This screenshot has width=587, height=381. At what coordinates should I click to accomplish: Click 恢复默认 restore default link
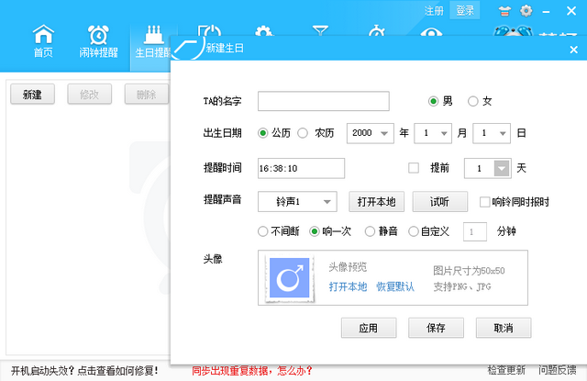tap(395, 286)
